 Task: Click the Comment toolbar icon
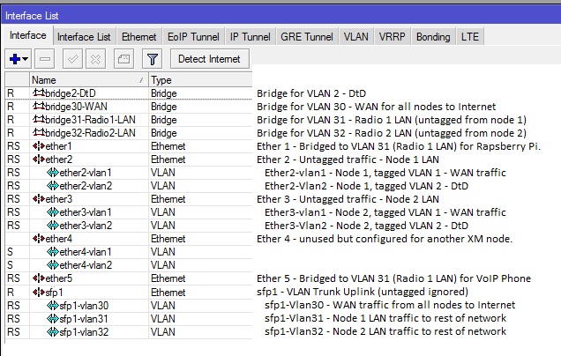(x=123, y=58)
